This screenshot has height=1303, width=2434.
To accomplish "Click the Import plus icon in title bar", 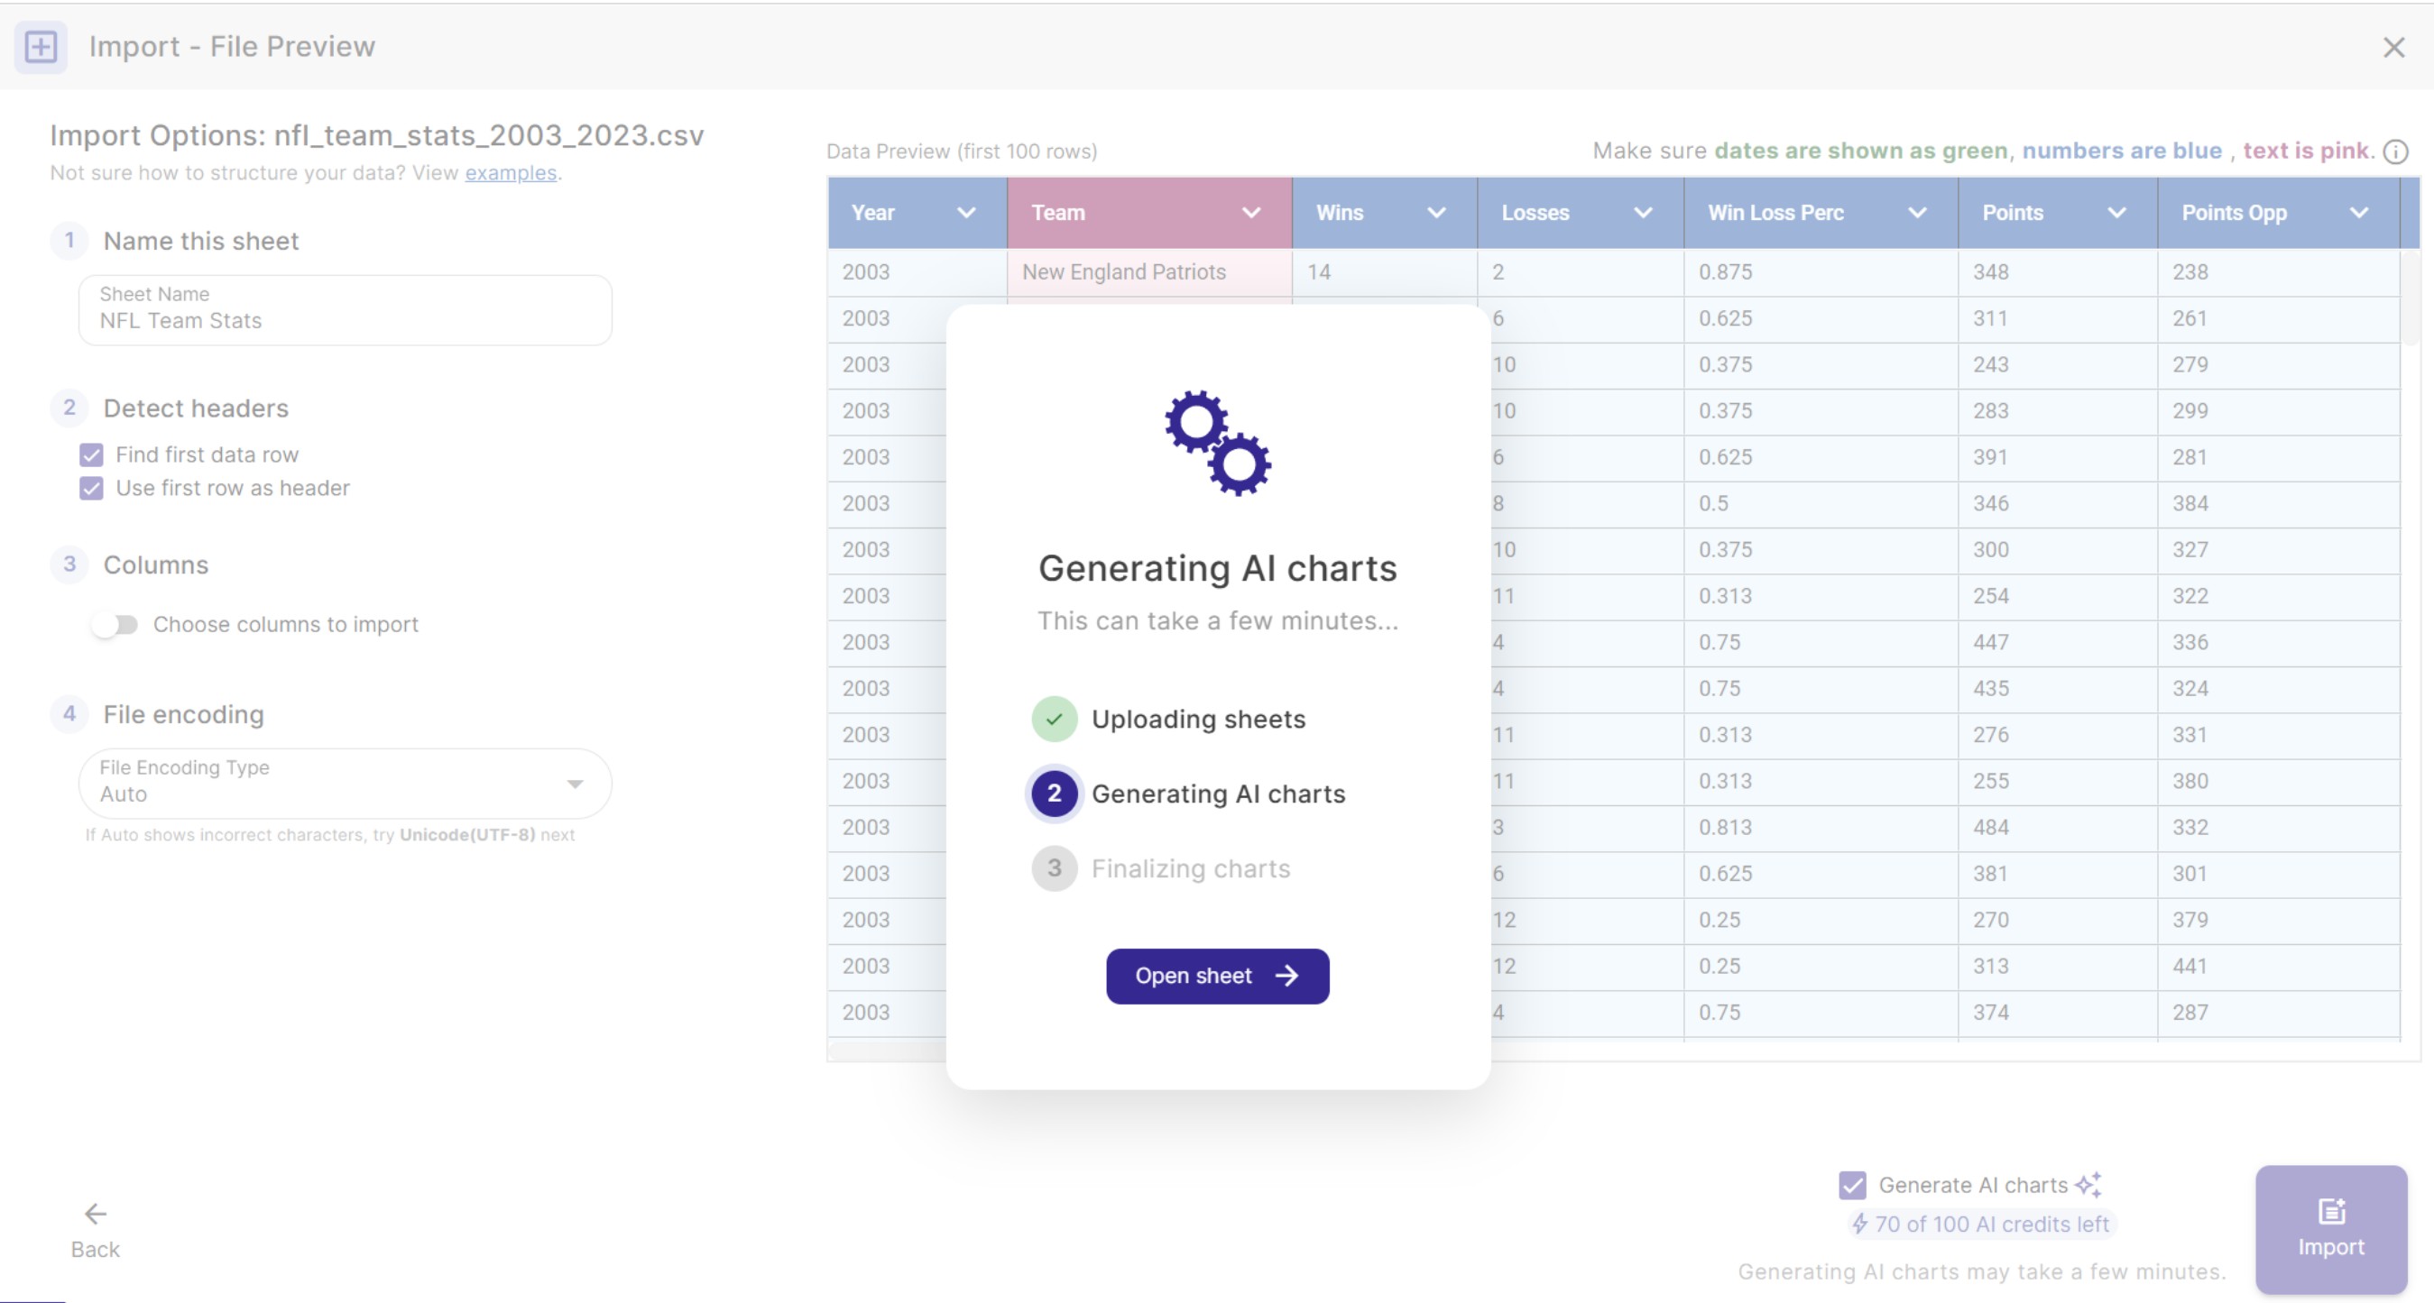I will pos(41,46).
